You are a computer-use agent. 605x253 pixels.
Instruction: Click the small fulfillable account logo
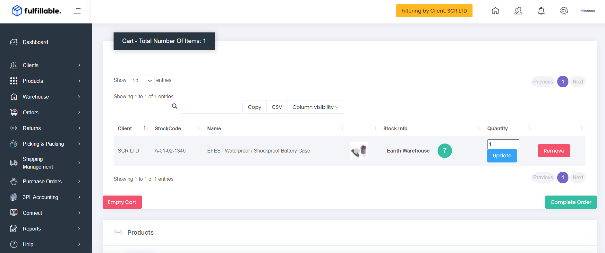pos(587,11)
